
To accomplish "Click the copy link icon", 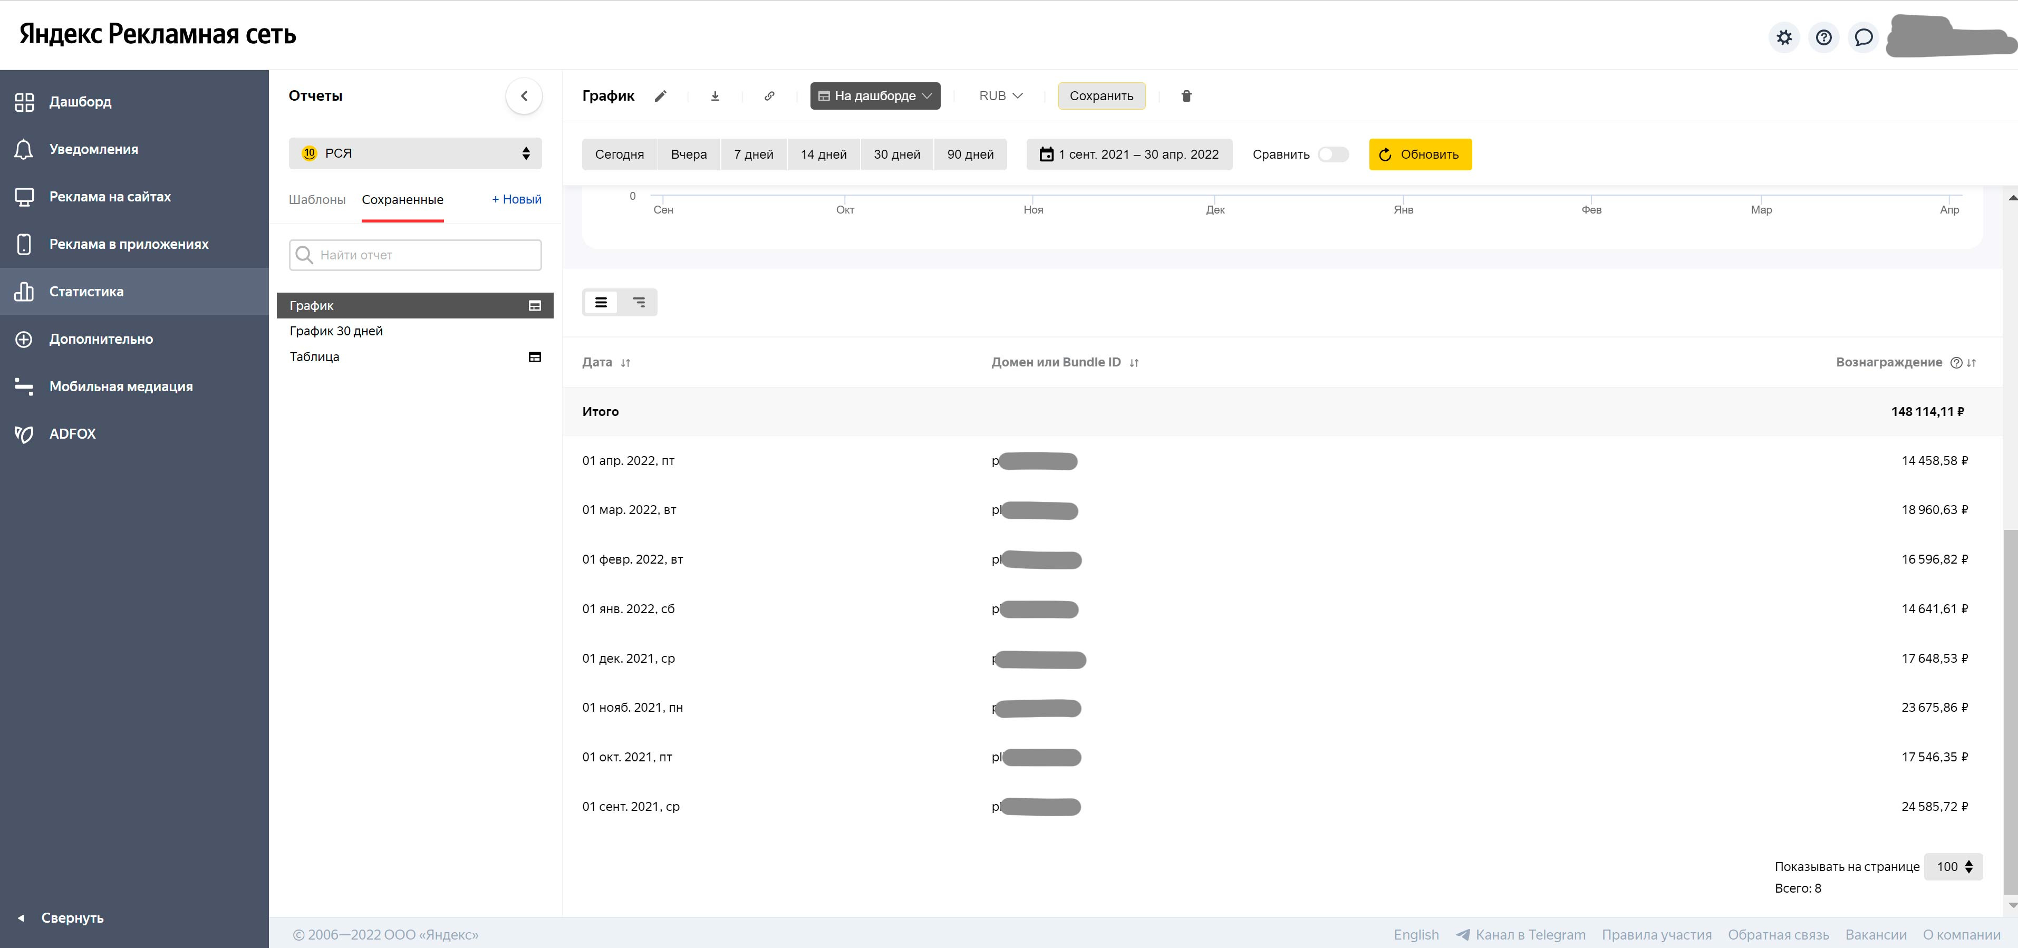I will pyautogui.click(x=769, y=95).
